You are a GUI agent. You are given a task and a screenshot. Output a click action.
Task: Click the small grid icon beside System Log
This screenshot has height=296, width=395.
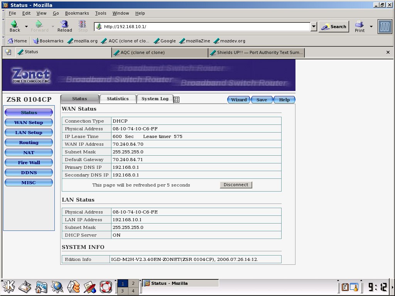click(176, 100)
